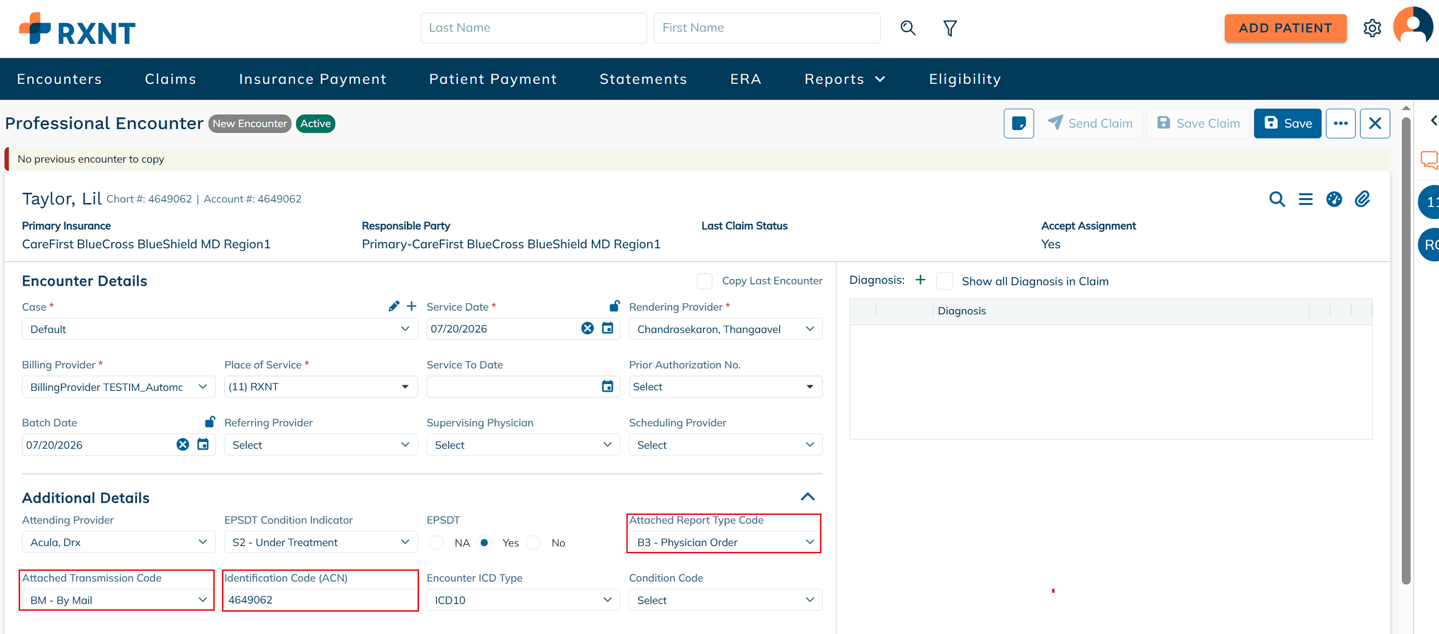Image resolution: width=1439 pixels, height=634 pixels.
Task: Open the Encounter ICD Type dropdown
Action: coord(523,600)
